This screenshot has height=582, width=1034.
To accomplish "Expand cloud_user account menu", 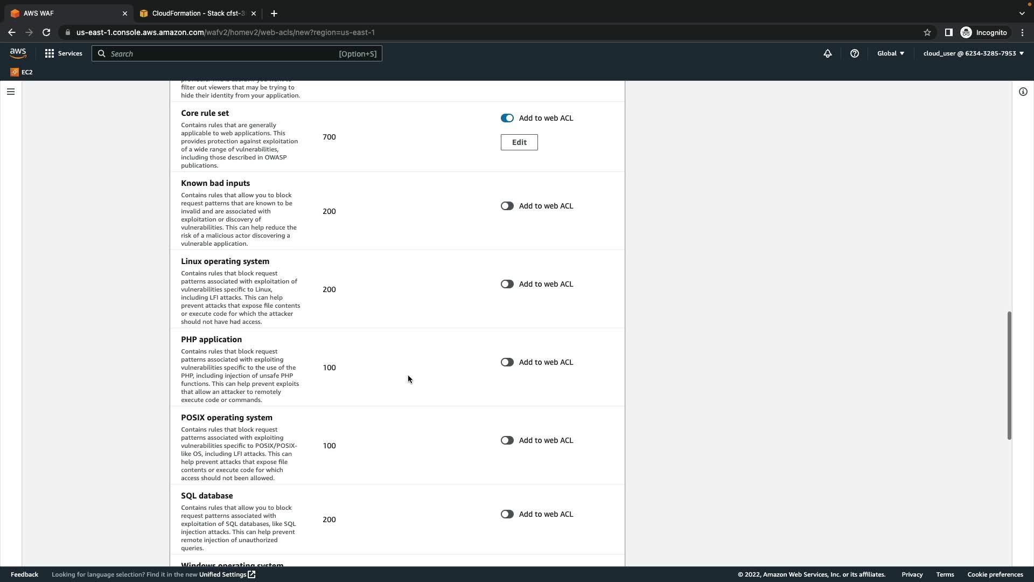I will point(973,53).
